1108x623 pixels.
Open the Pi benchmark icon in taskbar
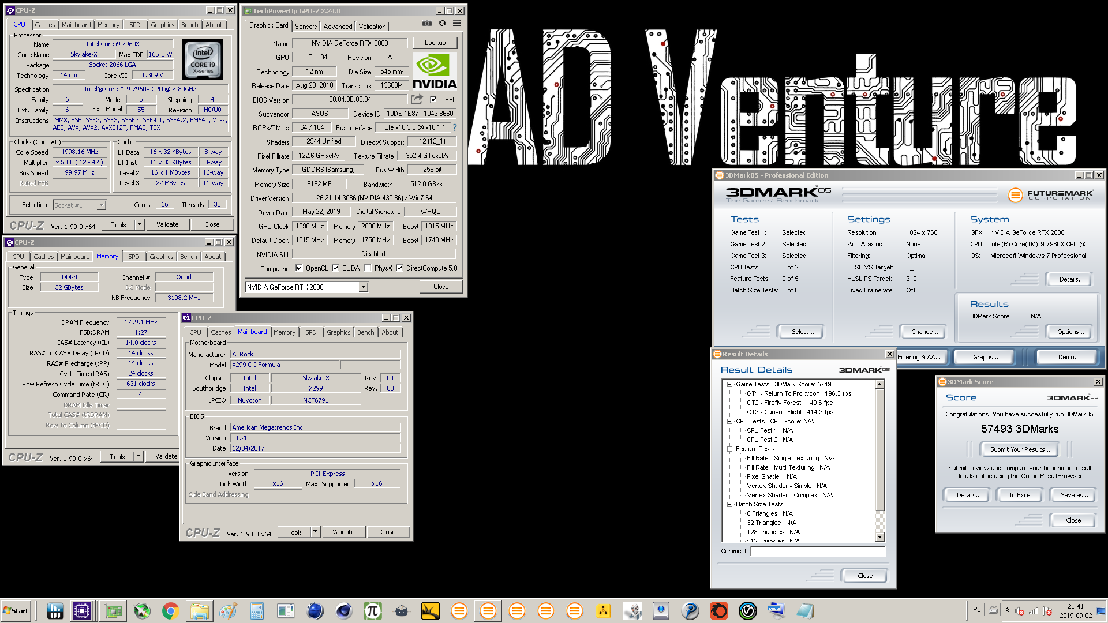point(373,610)
